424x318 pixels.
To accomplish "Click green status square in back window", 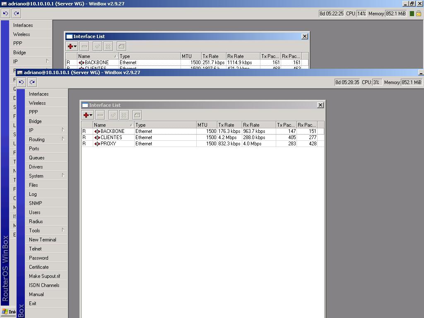I will pyautogui.click(x=412, y=14).
